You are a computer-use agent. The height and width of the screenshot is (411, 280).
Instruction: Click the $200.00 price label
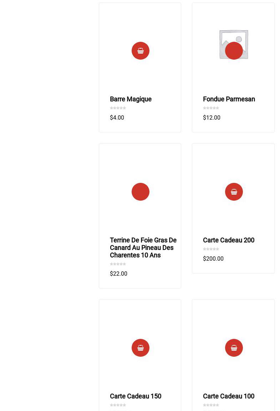[x=213, y=259]
